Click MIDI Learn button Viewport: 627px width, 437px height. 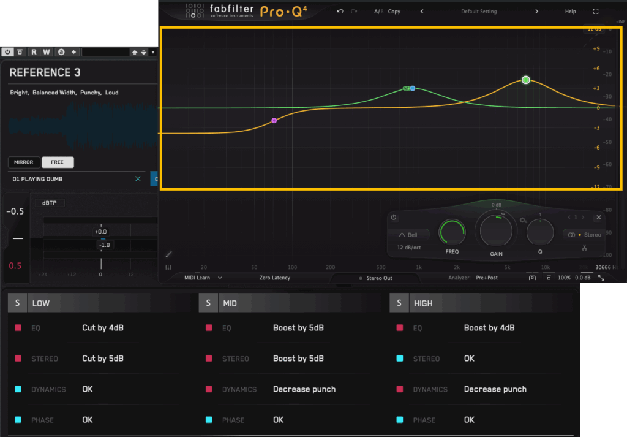pyautogui.click(x=197, y=278)
